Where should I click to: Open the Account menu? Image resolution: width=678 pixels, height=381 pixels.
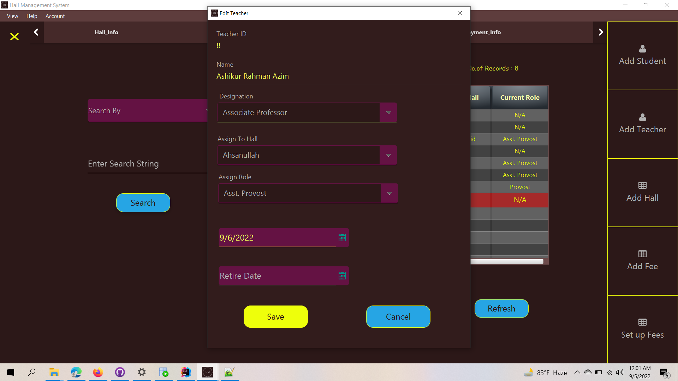pyautogui.click(x=55, y=16)
